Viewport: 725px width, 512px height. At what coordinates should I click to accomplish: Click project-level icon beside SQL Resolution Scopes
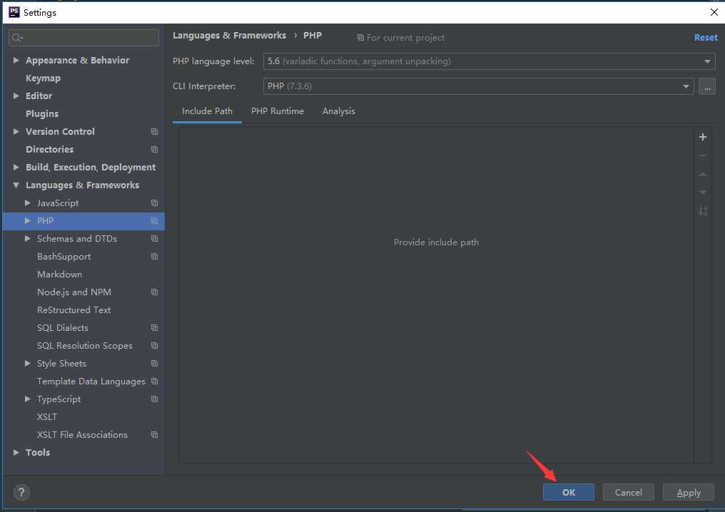pyautogui.click(x=154, y=346)
